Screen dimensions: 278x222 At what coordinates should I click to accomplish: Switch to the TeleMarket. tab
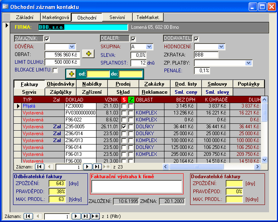[148, 17]
